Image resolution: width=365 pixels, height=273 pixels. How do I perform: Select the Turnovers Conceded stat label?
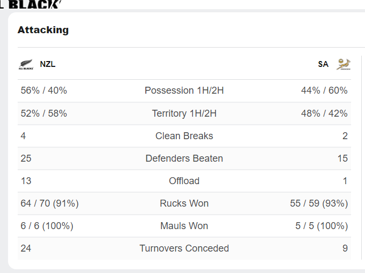[184, 248]
